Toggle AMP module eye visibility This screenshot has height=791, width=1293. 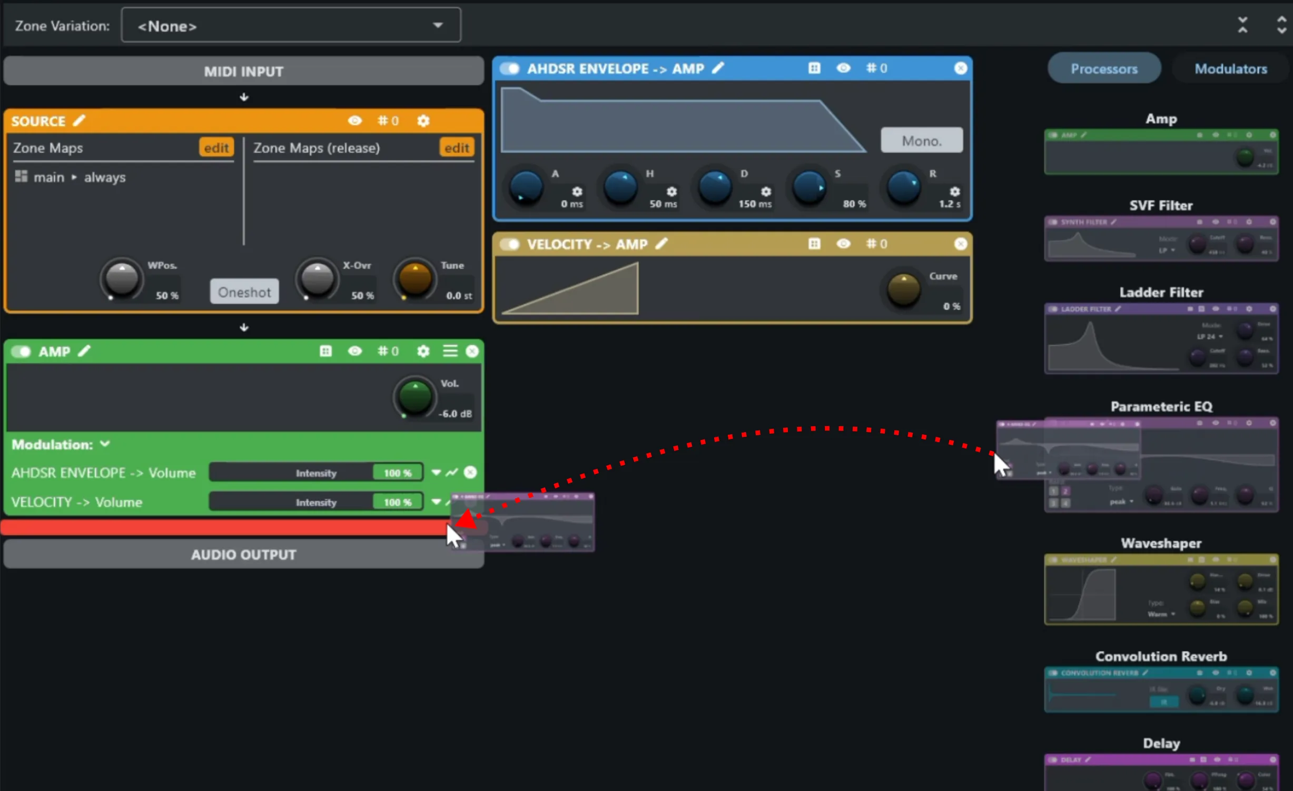click(x=354, y=351)
